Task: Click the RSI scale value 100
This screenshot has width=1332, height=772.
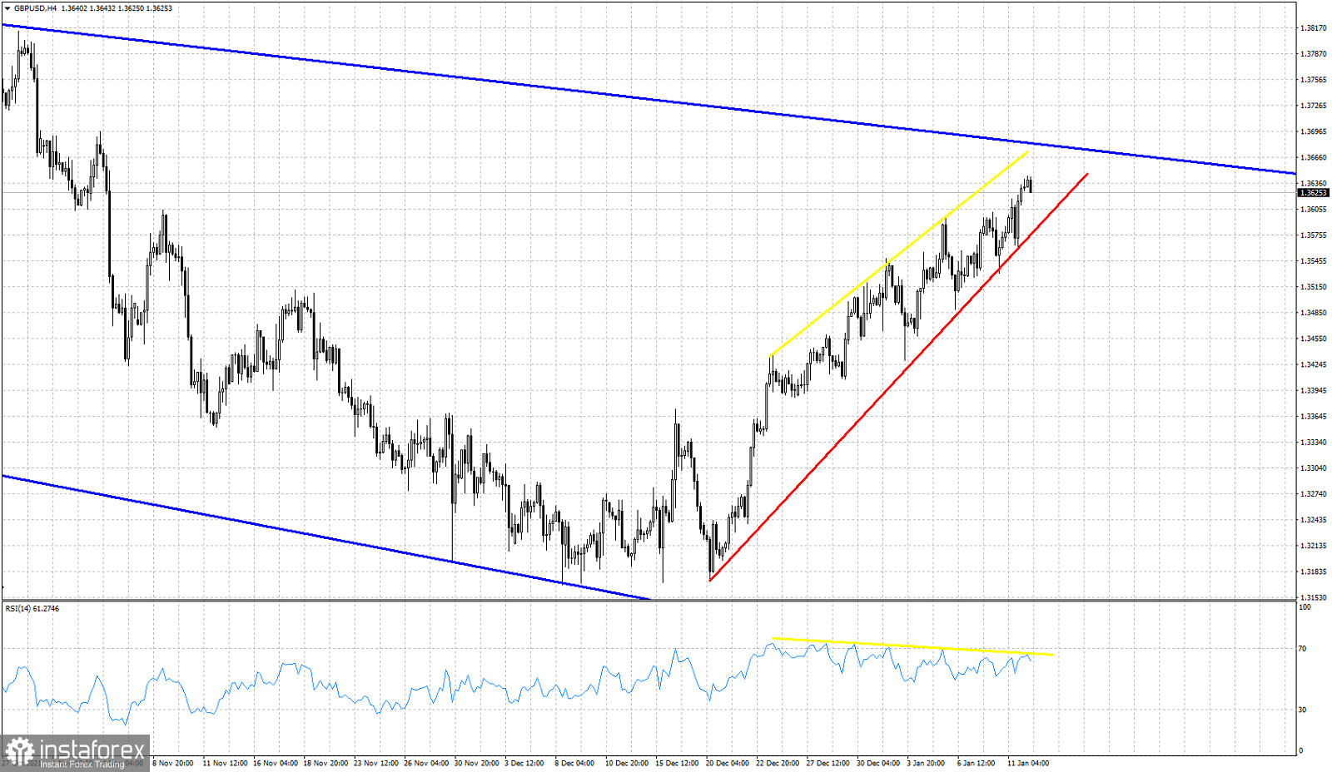Action: [x=1305, y=607]
